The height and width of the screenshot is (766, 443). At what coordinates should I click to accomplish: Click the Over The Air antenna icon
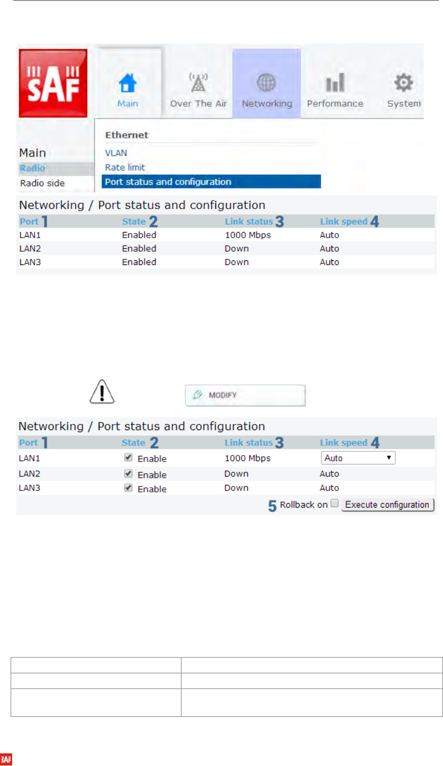pos(198,83)
